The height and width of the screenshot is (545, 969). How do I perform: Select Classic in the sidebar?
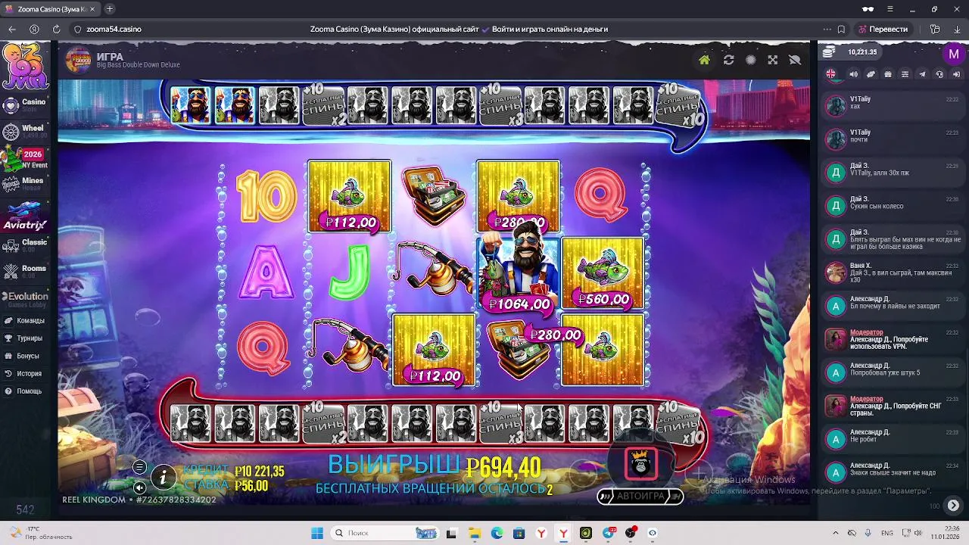[x=26, y=245]
